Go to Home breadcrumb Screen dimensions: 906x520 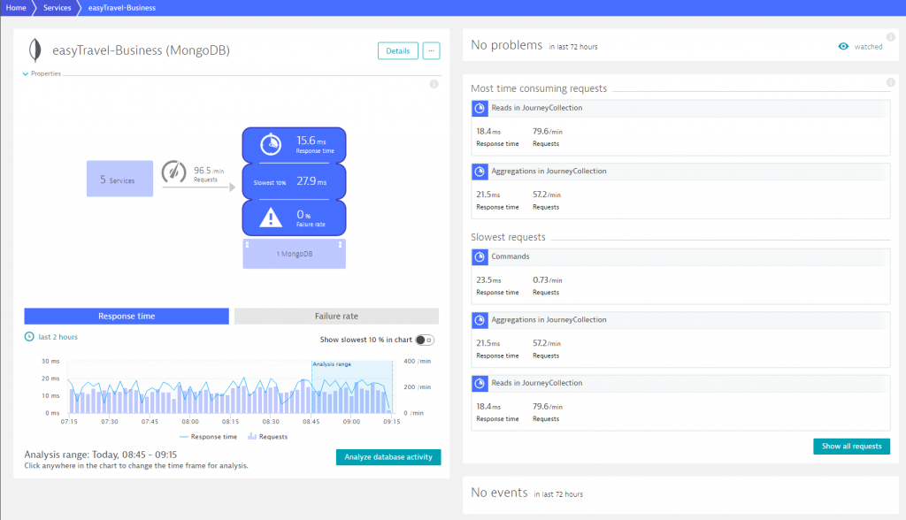(16, 7)
